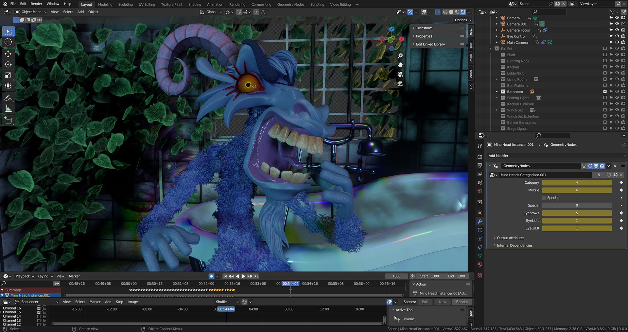Open the Keying menu in timeline
The width and height of the screenshot is (628, 332).
pyautogui.click(x=45, y=276)
